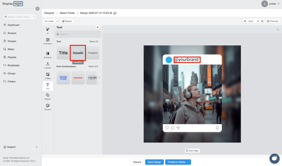This screenshot has width=282, height=166.
Task: Click the Designer breadcrumb link
Action: point(49,13)
